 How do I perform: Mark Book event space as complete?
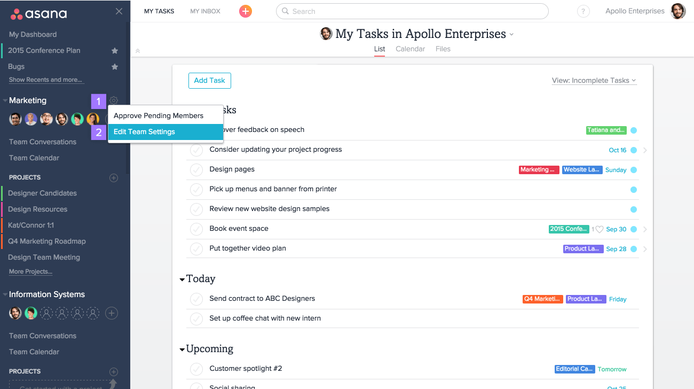tap(196, 229)
